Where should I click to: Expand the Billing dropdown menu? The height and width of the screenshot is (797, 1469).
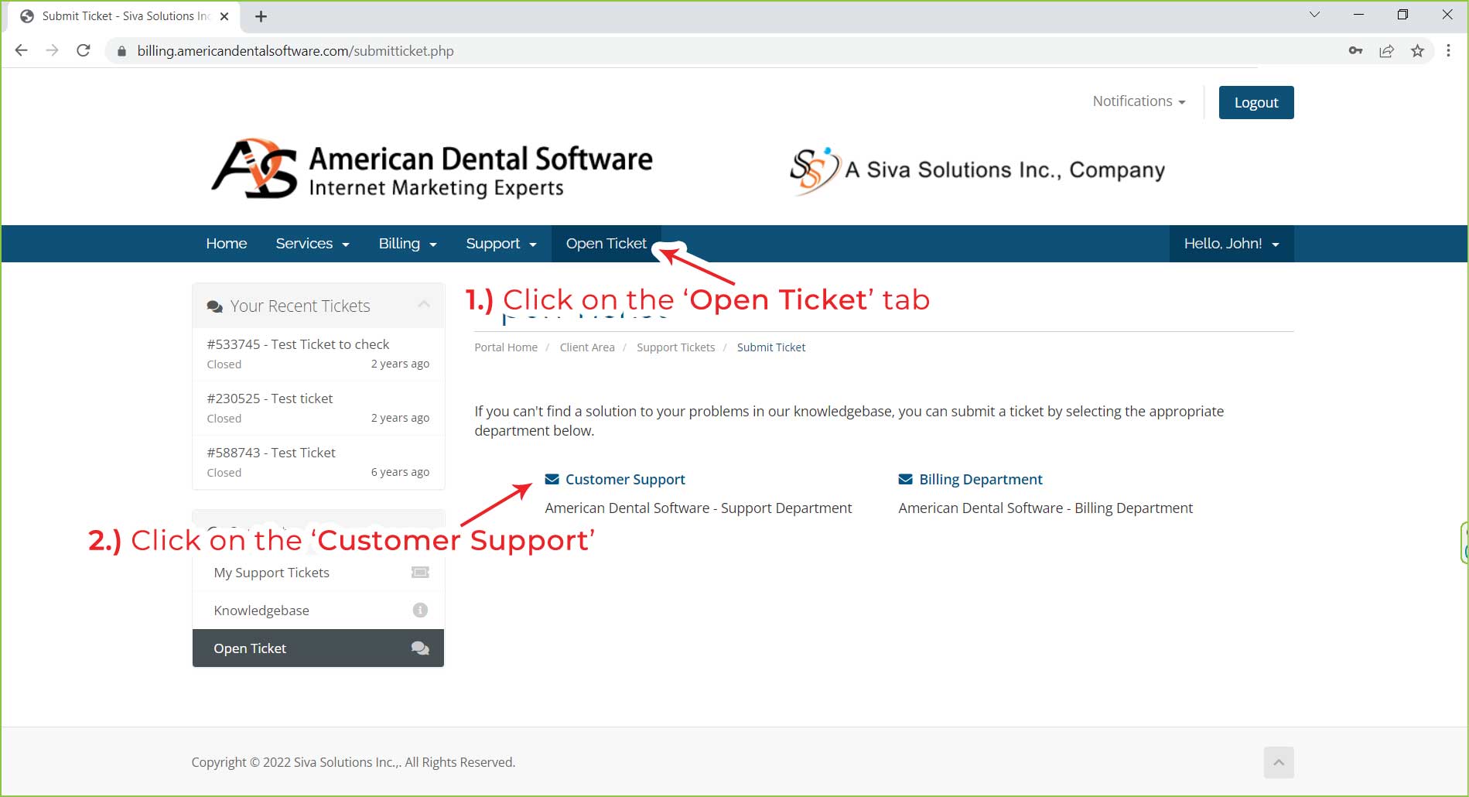408,244
